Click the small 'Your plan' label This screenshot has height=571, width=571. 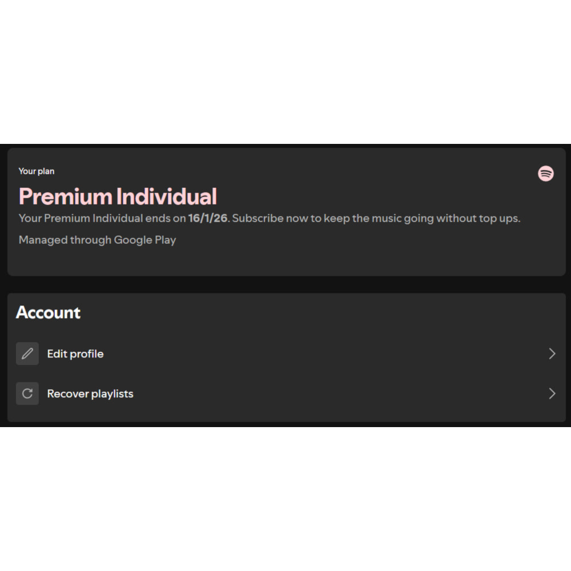tap(37, 171)
